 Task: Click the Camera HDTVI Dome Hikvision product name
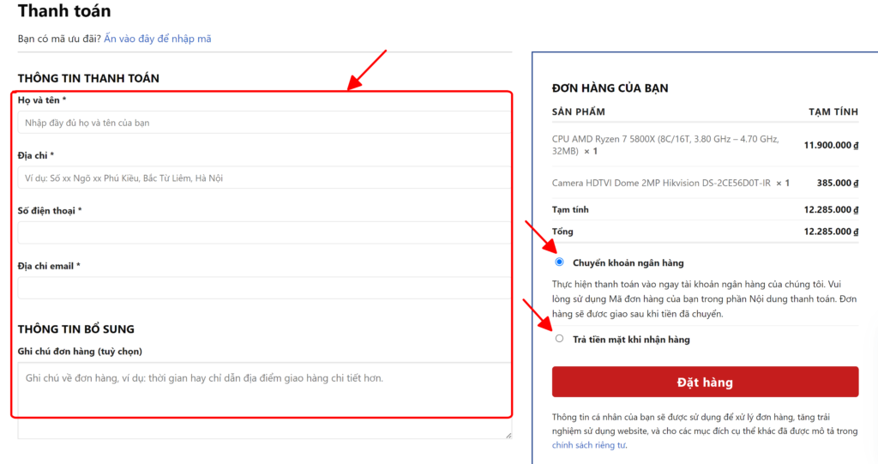point(661,183)
